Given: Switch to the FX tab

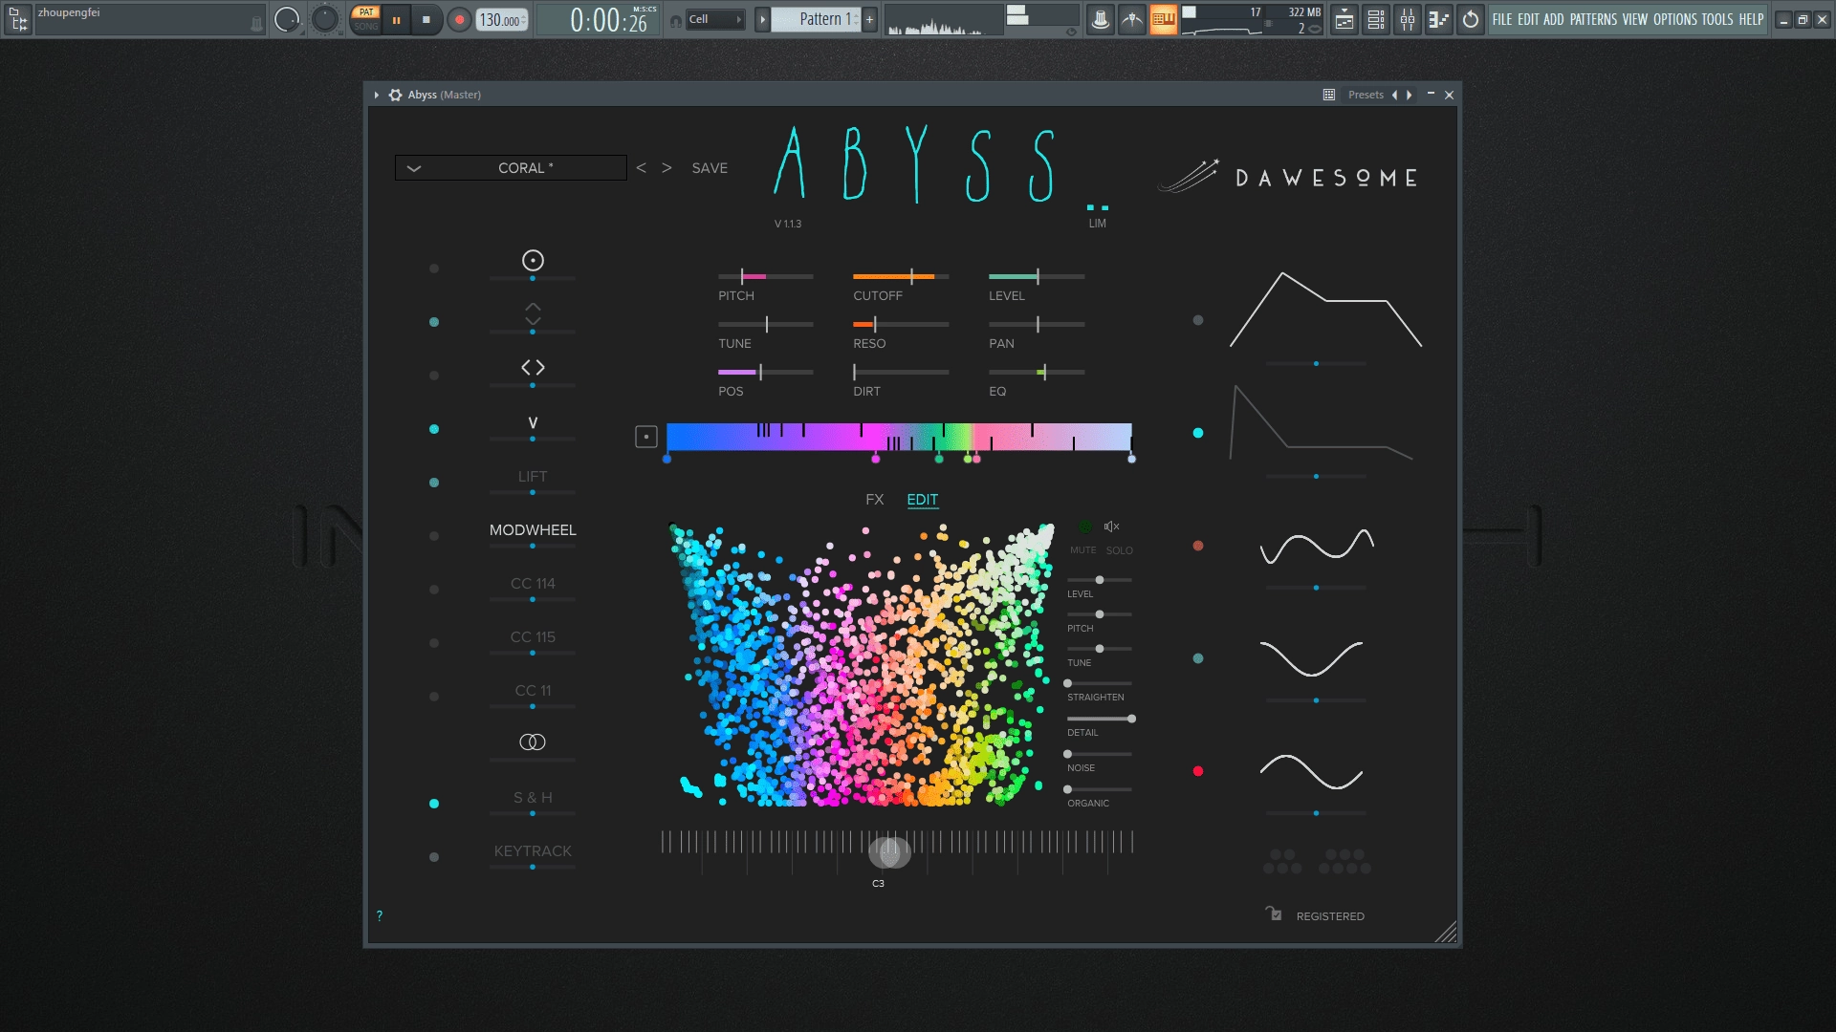Looking at the screenshot, I should point(874,500).
